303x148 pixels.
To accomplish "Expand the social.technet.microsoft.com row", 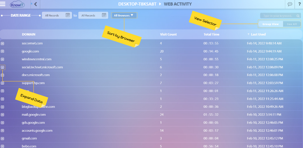I will click(2, 67).
